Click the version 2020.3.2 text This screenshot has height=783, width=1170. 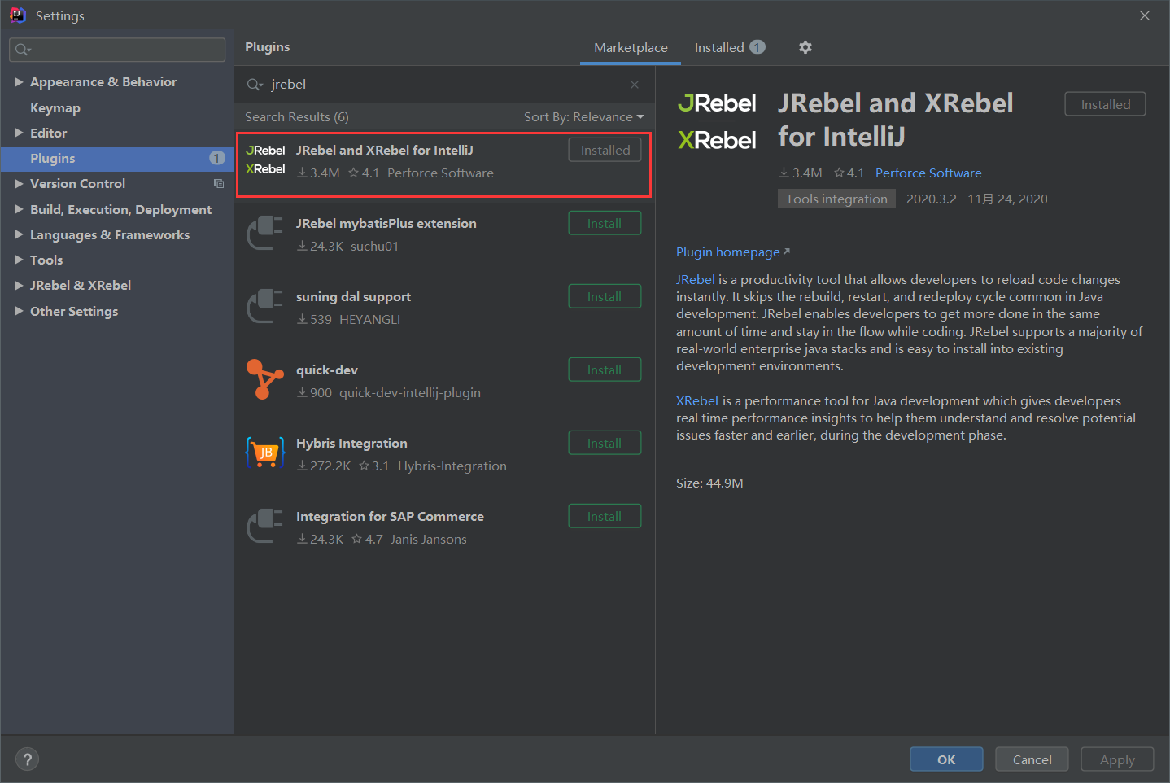(x=932, y=199)
